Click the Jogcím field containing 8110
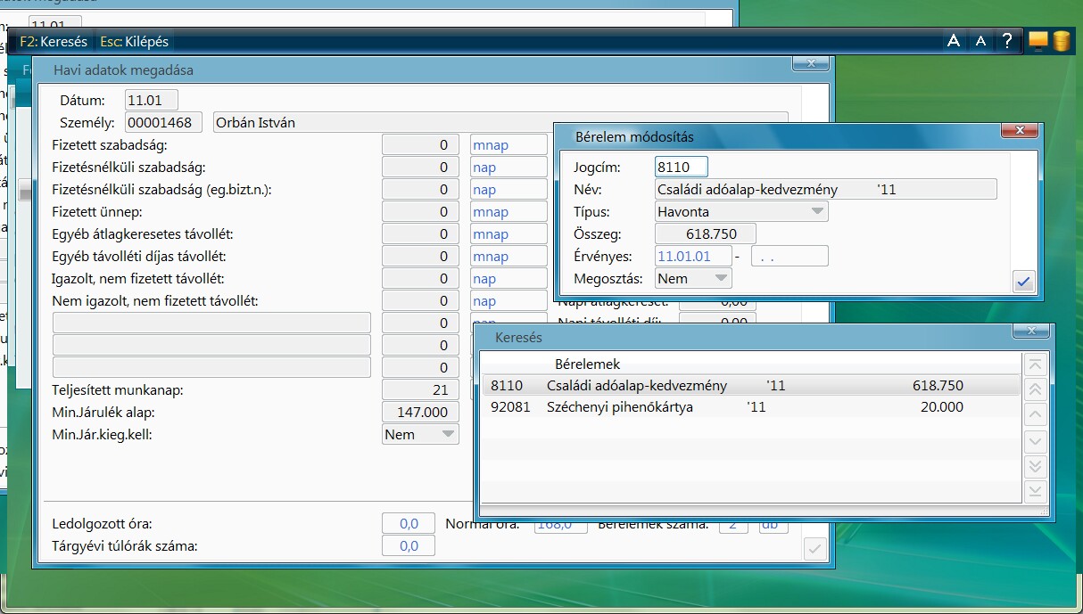Screen dimensions: 1083x614 tap(681, 167)
